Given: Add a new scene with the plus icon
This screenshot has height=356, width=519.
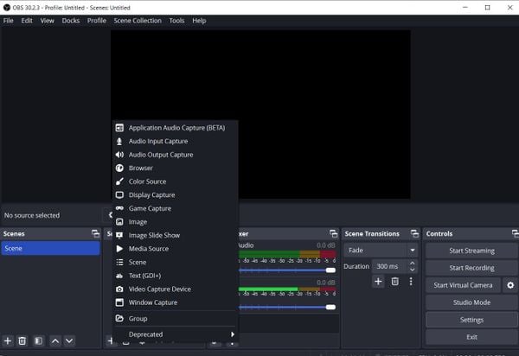Looking at the screenshot, I should (x=8, y=341).
